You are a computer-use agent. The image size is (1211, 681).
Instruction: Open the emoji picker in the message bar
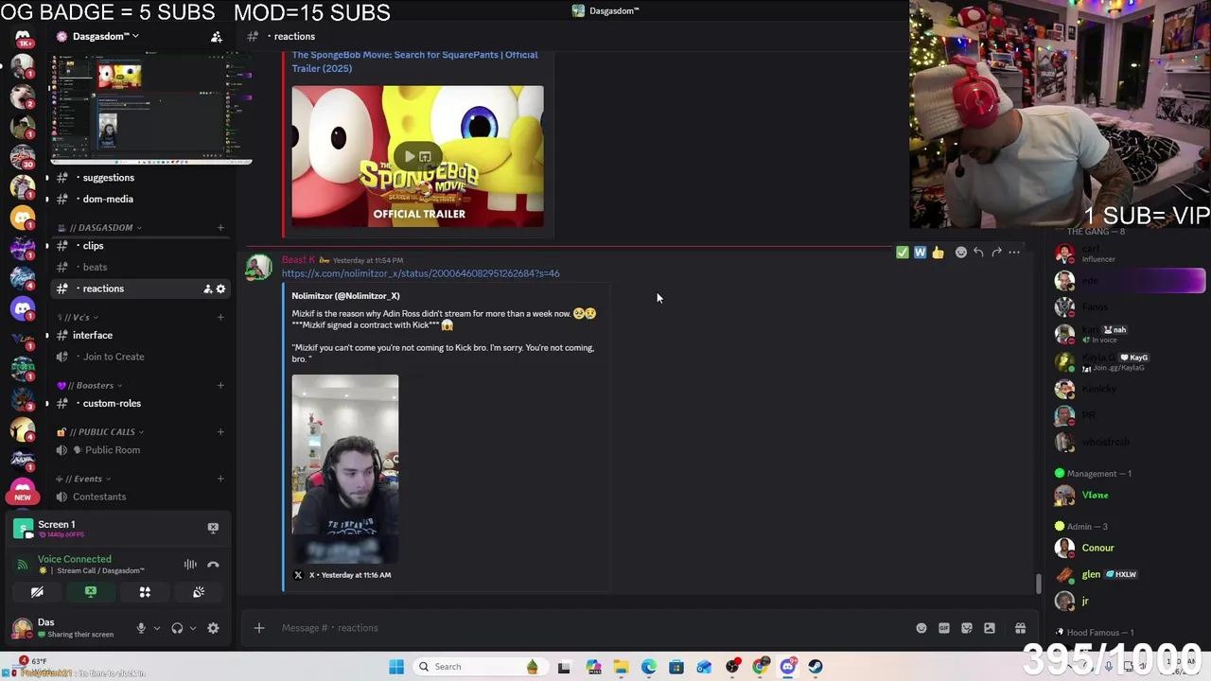point(921,628)
